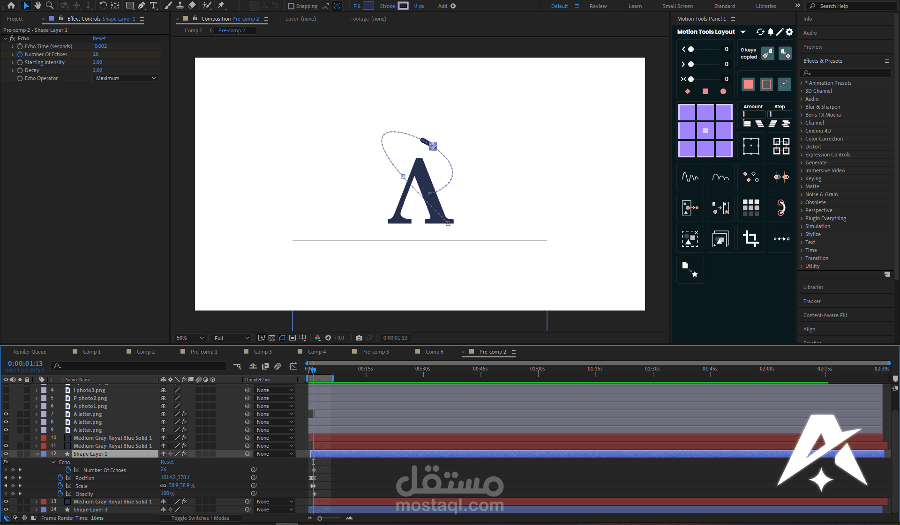Open the 50% magnification dropdown

190,338
